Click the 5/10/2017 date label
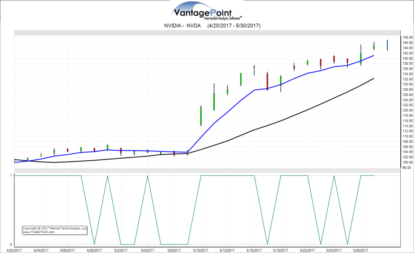Image resolution: width=414 pixels, height=253 pixels. 201,250
